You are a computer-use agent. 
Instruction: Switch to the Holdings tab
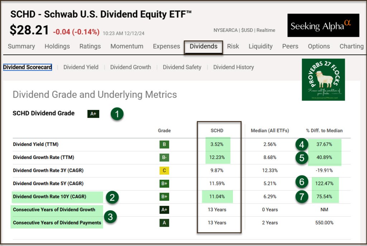pyautogui.click(x=57, y=47)
